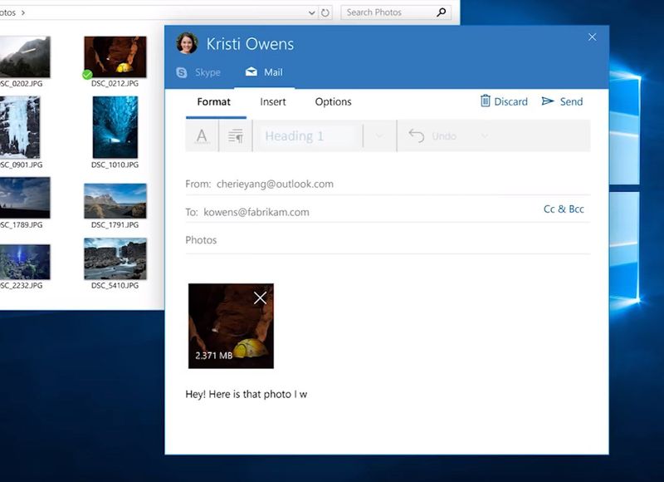The width and height of the screenshot is (664, 482).
Task: Select the DSC_1010.JPG ice cave thumbnail
Action: coord(115,127)
